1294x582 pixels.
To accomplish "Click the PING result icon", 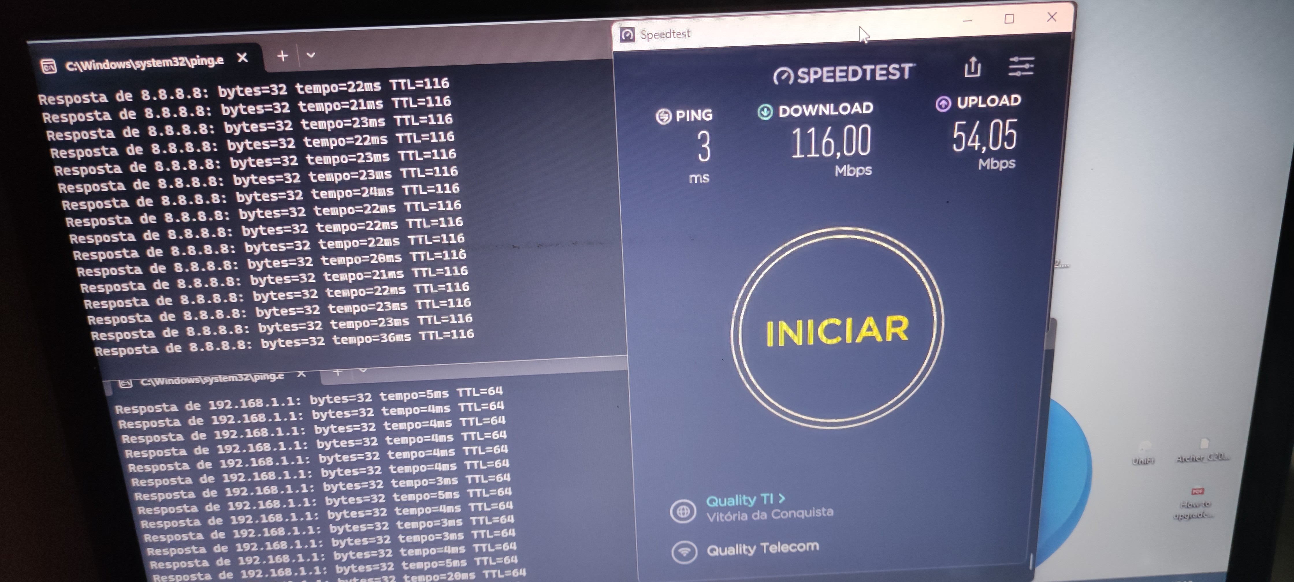I will tap(663, 116).
